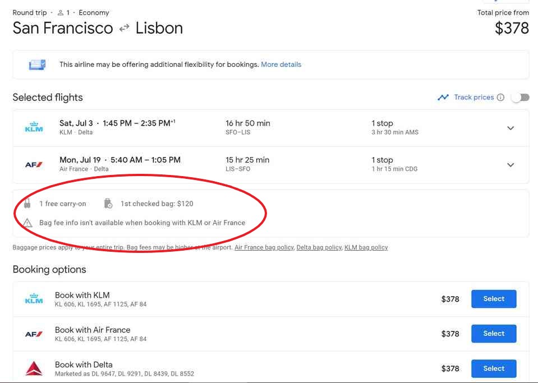Open the KLM bag policy link
Screen dimensions: 538x383
pyautogui.click(x=366, y=247)
